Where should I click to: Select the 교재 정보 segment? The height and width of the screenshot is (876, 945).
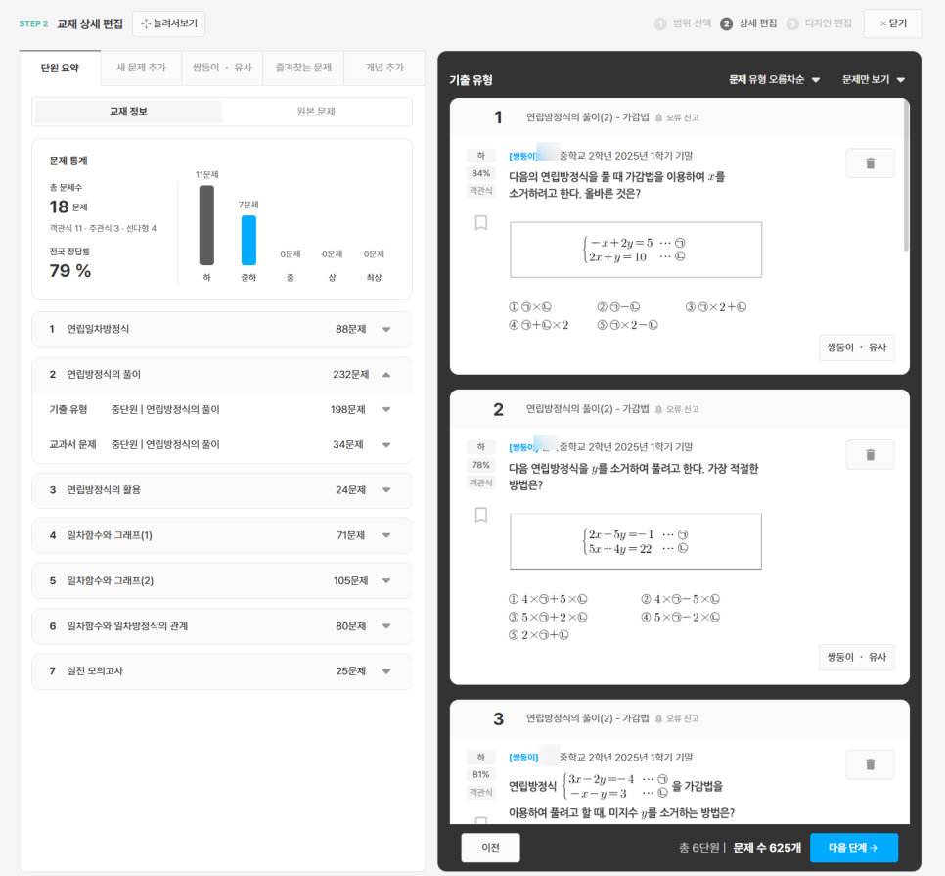click(128, 112)
